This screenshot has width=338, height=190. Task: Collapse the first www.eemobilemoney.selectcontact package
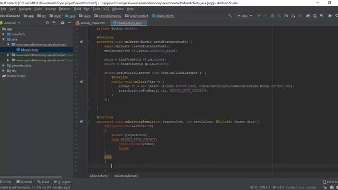[8, 44]
